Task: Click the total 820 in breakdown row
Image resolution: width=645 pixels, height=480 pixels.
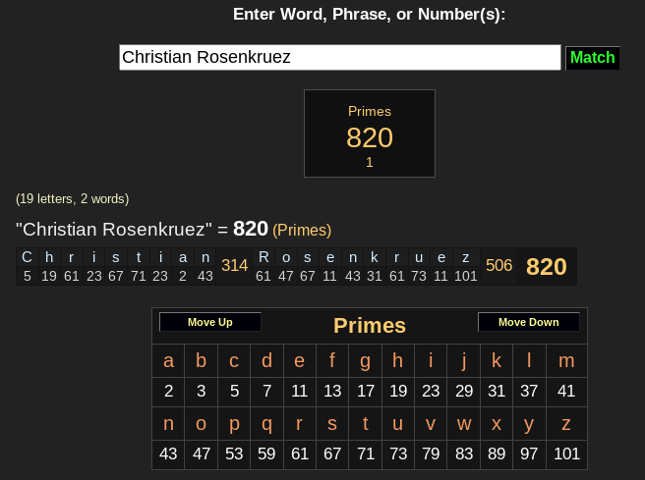Action: [547, 267]
